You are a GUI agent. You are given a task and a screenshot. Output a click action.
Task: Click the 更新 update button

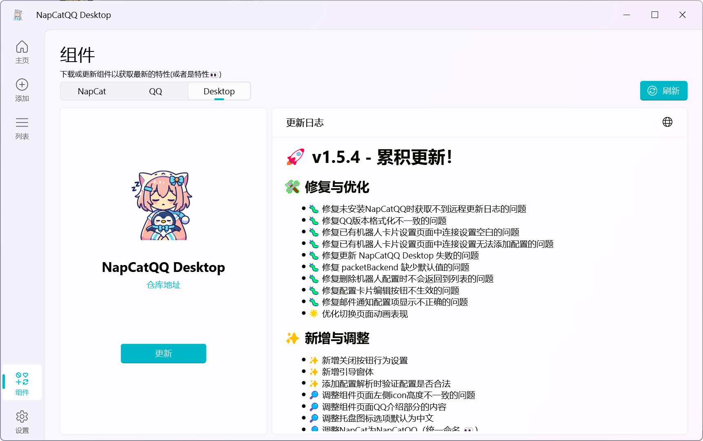[x=163, y=353]
